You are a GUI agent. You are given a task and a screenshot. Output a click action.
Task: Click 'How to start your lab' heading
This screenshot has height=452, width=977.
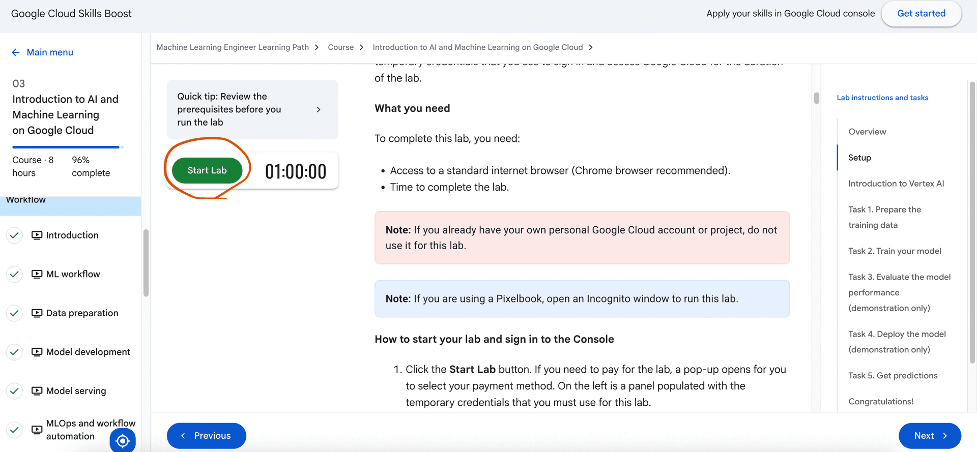(x=494, y=339)
